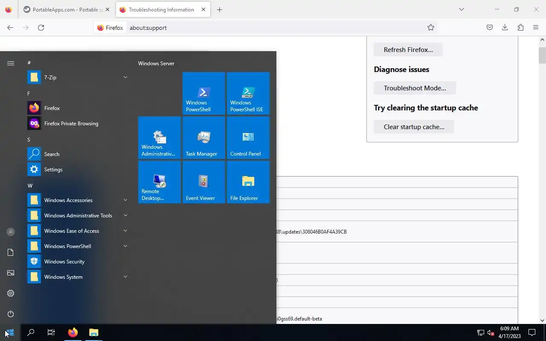Click Refresh Firefox button

tap(408, 49)
